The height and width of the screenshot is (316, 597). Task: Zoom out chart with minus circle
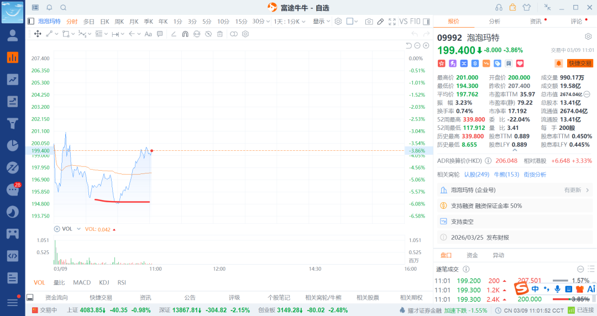tap(417, 46)
